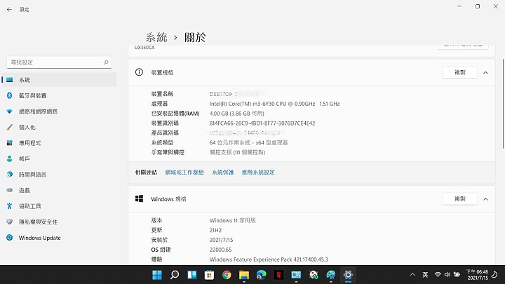
Task: Open Microsoft Edge from the taskbar
Action: click(261, 275)
